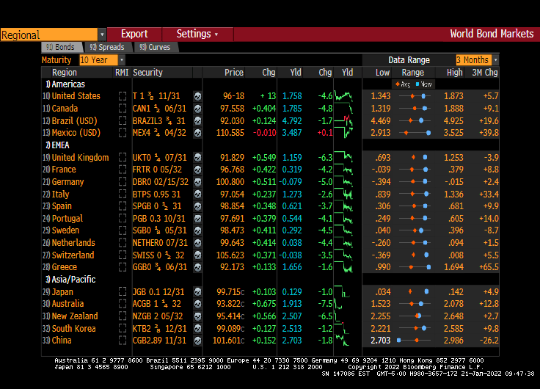The width and height of the screenshot is (540, 389).
Task: Click the Export button
Action: 134,34
